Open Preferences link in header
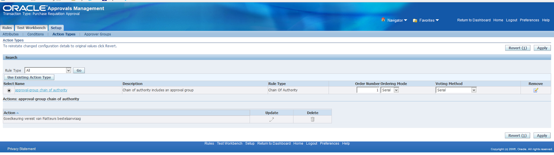The height and width of the screenshot is (155, 554). coord(529,20)
